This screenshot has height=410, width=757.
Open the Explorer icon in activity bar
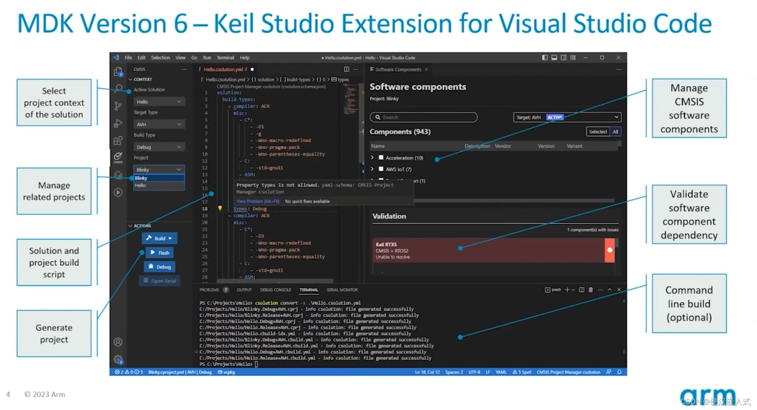118,72
